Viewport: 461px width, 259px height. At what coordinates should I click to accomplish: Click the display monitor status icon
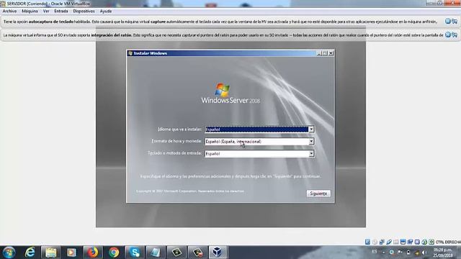coord(403,242)
